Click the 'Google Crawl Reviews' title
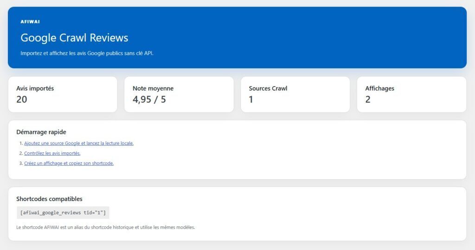Viewport: 475px width, 250px height. tap(74, 38)
